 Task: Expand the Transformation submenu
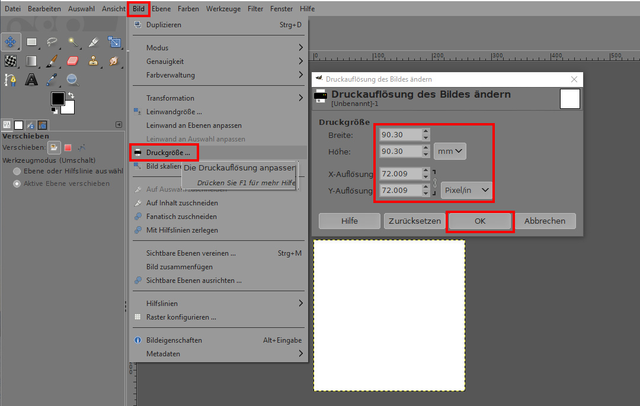pos(219,98)
